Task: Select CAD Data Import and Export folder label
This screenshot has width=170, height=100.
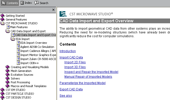Action: 28,31
